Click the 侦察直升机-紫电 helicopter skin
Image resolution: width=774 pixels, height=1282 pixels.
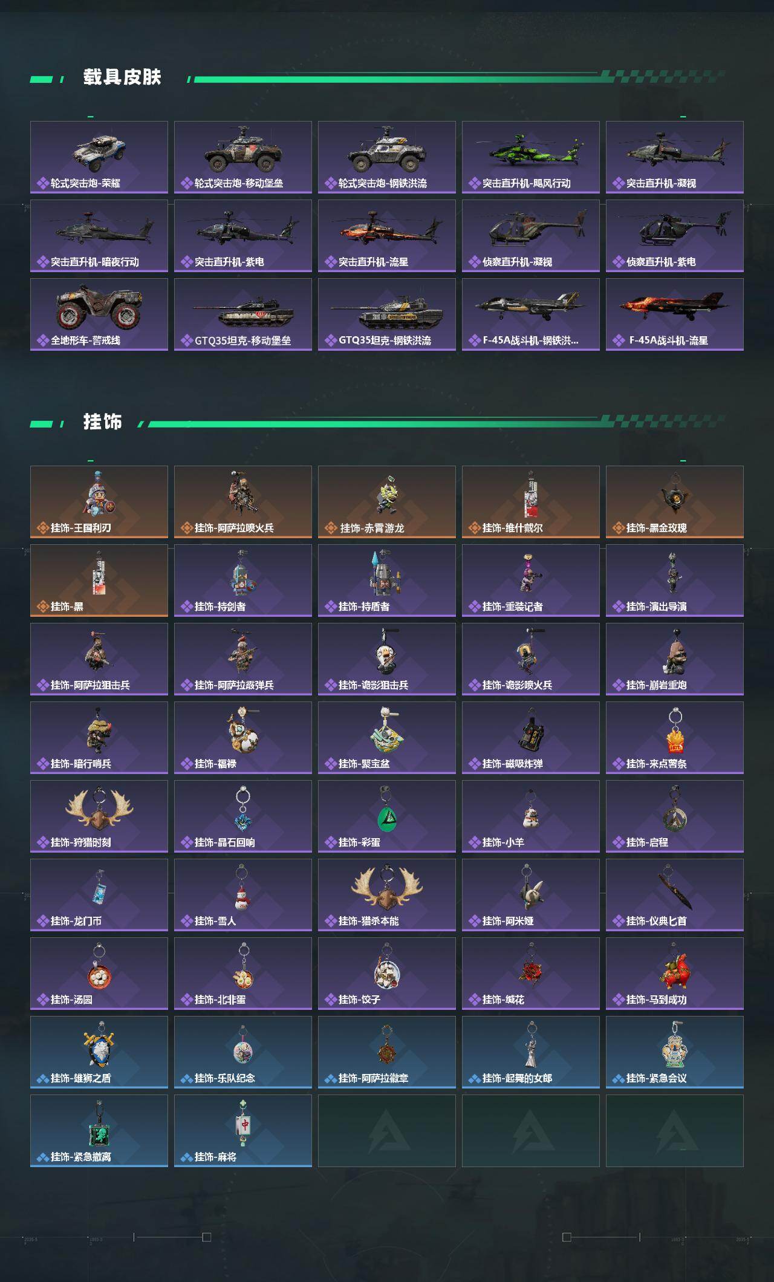tap(675, 236)
